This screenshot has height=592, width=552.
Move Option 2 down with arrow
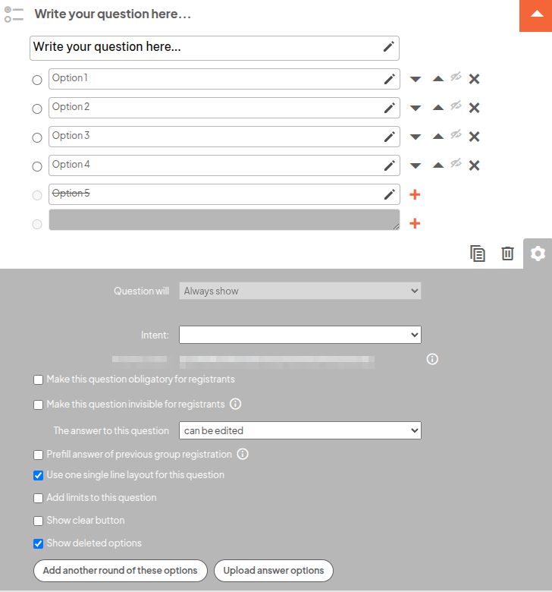(416, 108)
